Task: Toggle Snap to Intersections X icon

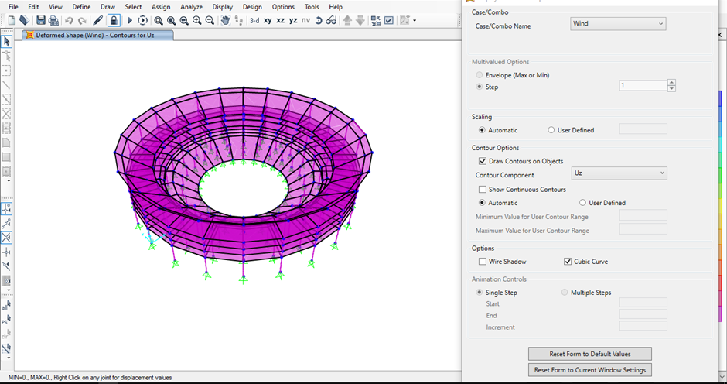Action: click(6, 238)
